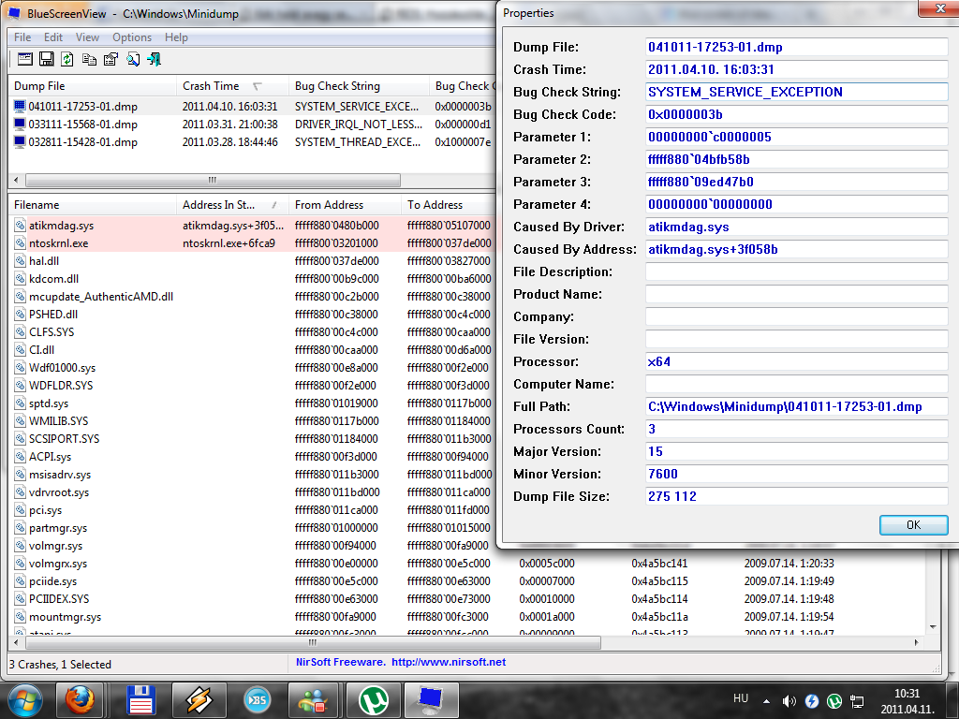Click the HU language indicator
This screenshot has height=719, width=959.
(741, 698)
